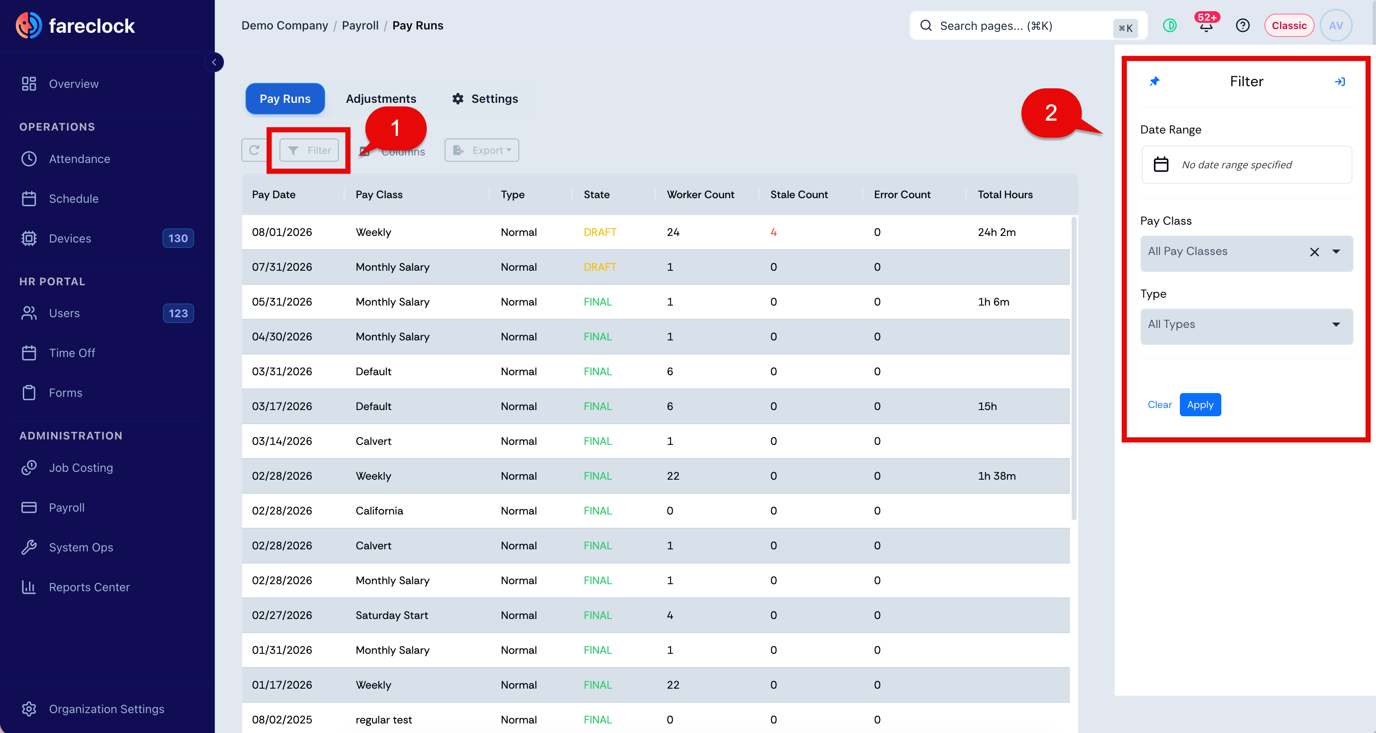Clear the All Pay Classes selection

[1314, 252]
